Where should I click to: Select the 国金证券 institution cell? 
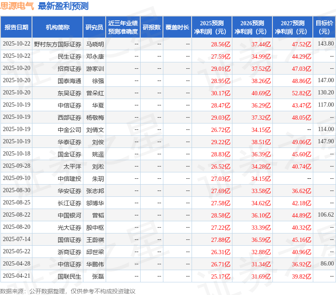(57, 154)
